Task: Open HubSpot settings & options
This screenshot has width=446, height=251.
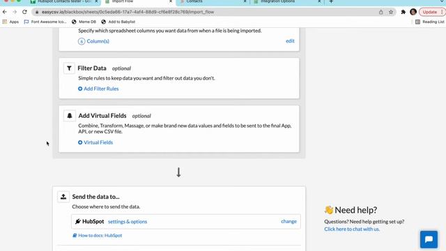Action: tap(128, 222)
